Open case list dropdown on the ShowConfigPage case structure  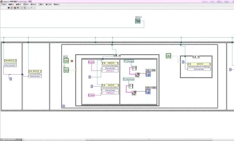pyautogui.click(x=198, y=57)
